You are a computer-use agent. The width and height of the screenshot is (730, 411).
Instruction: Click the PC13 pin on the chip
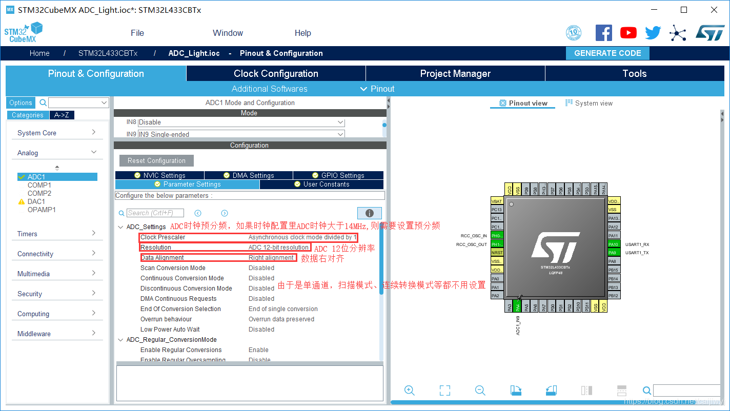pos(497,210)
